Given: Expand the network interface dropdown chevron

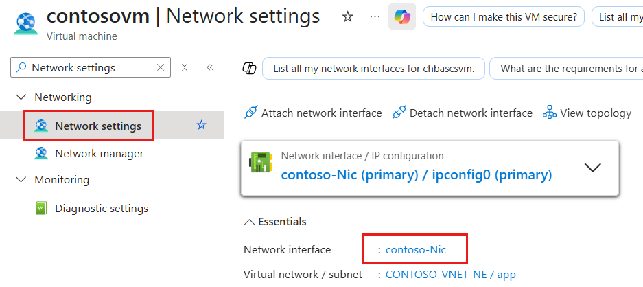Looking at the screenshot, I should 592,168.
